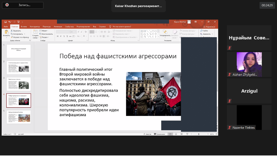Open ribbon display options icon

[196, 22]
